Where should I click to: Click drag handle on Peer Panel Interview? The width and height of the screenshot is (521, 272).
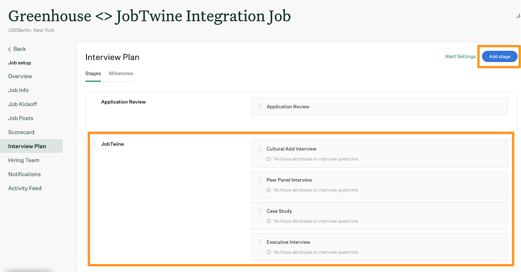(260, 180)
